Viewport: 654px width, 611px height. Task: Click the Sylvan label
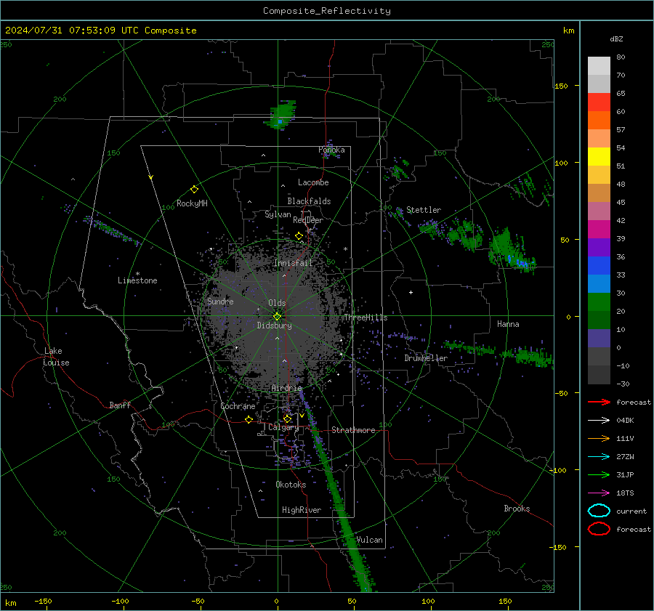pyautogui.click(x=278, y=214)
